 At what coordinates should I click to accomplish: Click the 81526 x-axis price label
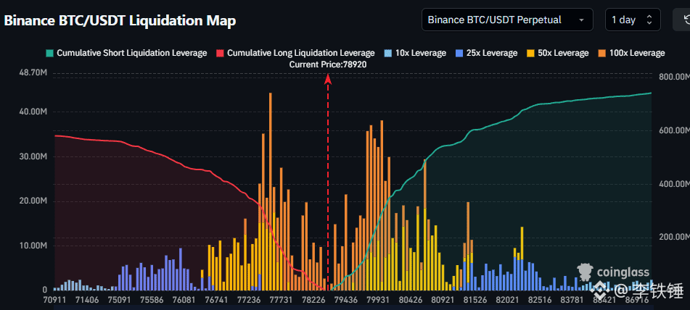475,301
